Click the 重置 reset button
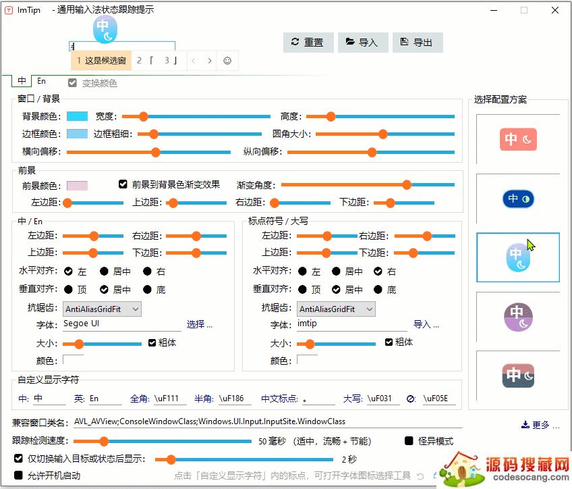This screenshot has width=572, height=489. tap(307, 42)
